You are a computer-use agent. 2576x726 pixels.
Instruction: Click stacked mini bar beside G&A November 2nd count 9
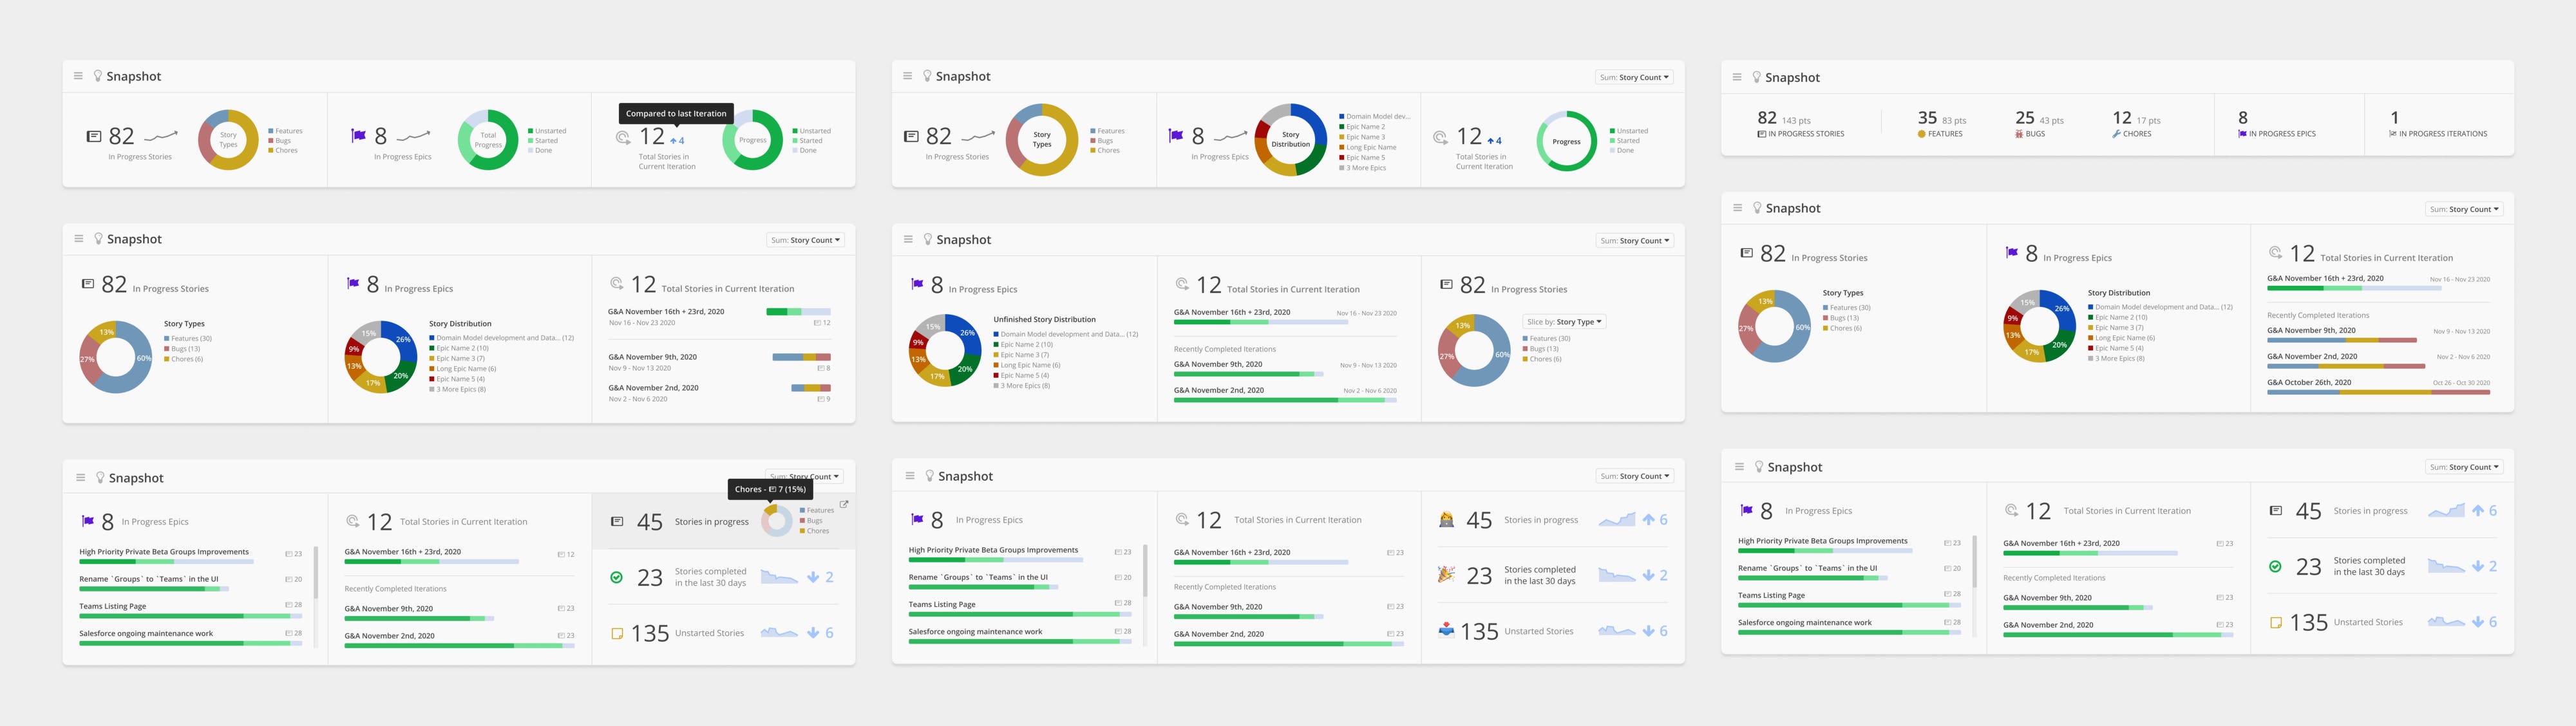pos(811,388)
